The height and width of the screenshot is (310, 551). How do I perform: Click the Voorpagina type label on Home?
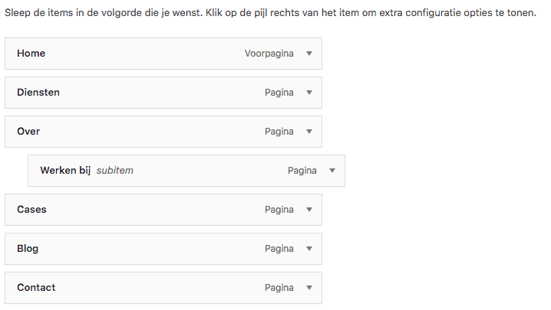[269, 54]
